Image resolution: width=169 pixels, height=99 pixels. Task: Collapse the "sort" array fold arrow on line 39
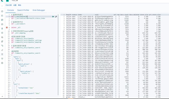pyautogui.click(x=10, y=84)
